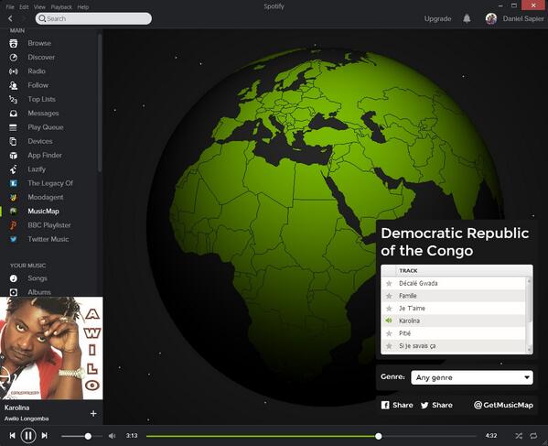Screen dimensions: 548x446
Task: Select the Si je savais ça track name
Action: [417, 346]
